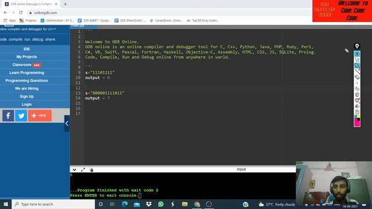Viewport: 372px width, 209px height.
Task: Select the highlighted pen tool in annotation toolbar
Action: (357, 66)
